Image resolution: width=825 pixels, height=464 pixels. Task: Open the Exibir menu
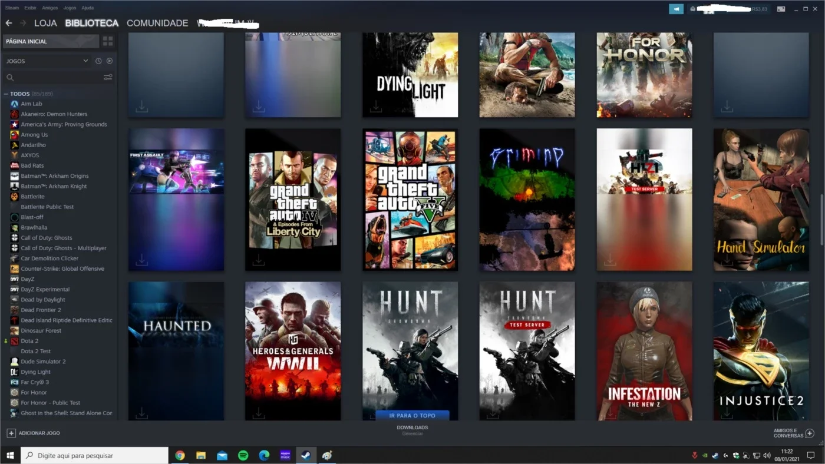30,8
